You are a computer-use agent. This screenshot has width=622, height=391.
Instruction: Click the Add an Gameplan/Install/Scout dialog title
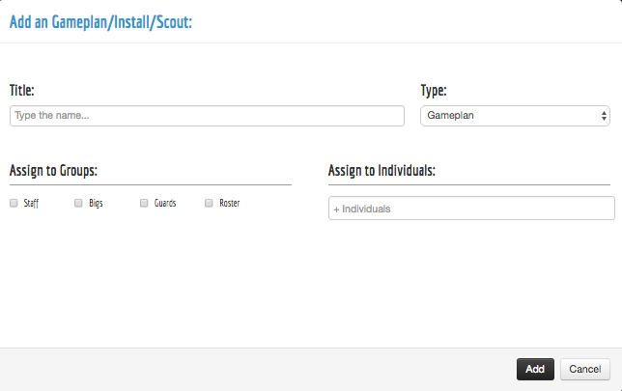click(x=101, y=21)
